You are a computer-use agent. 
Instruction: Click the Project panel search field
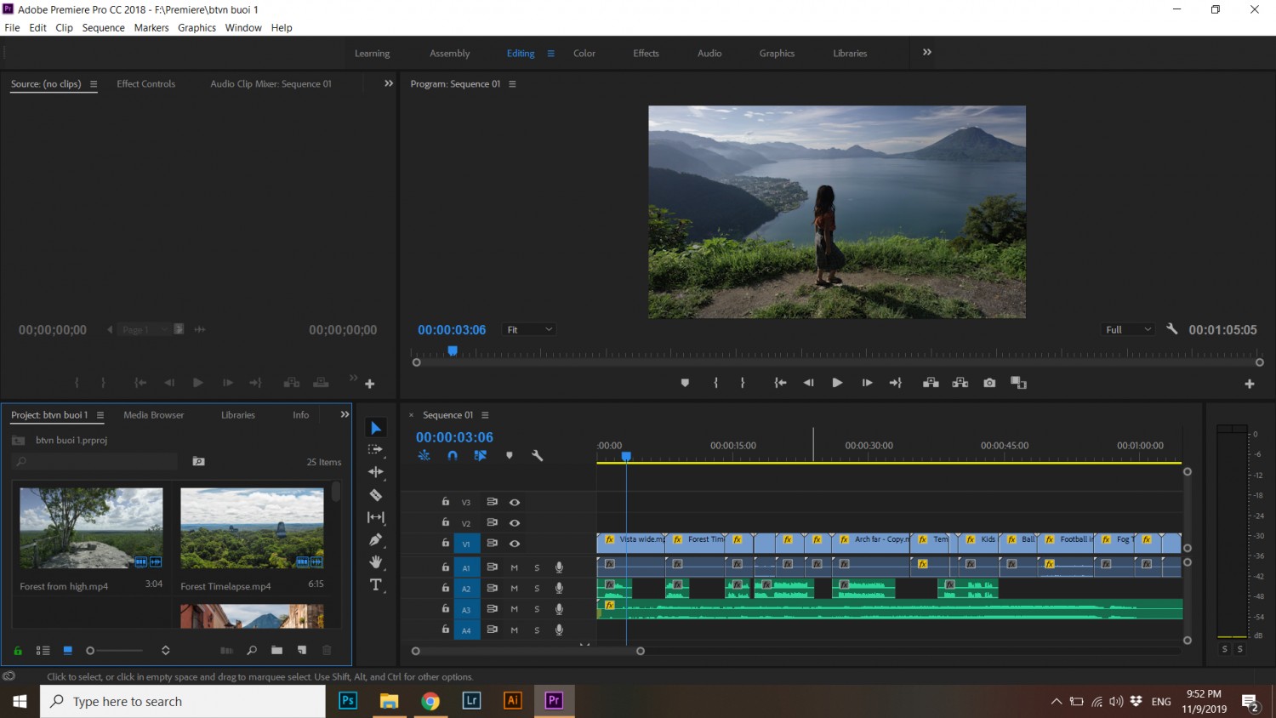[x=96, y=461]
